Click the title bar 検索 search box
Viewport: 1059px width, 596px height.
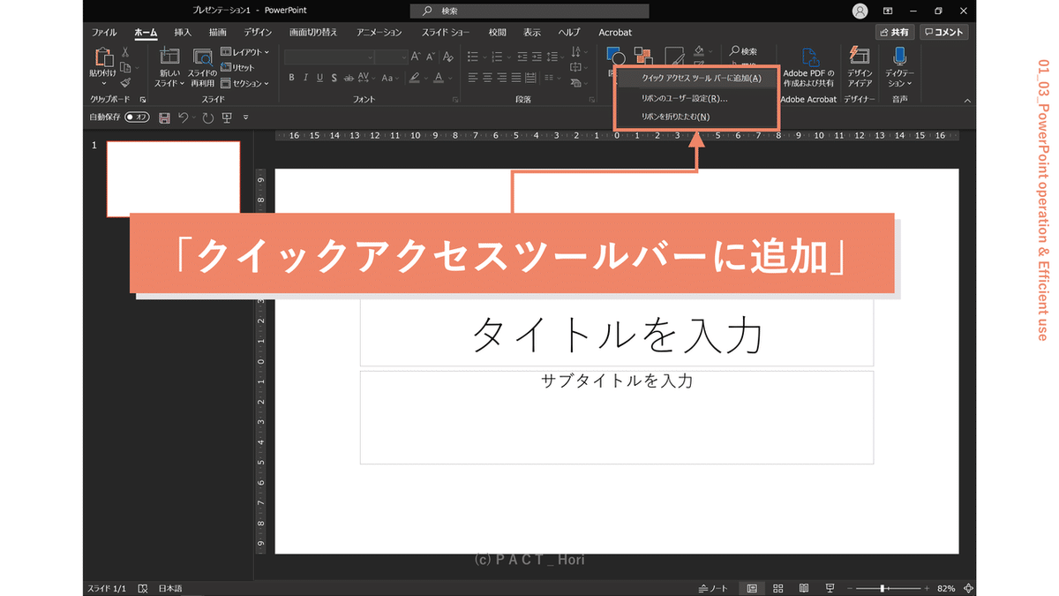coord(529,11)
